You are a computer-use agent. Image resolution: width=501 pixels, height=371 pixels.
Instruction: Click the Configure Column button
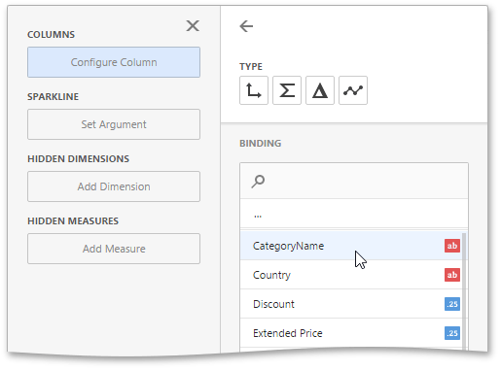[114, 62]
